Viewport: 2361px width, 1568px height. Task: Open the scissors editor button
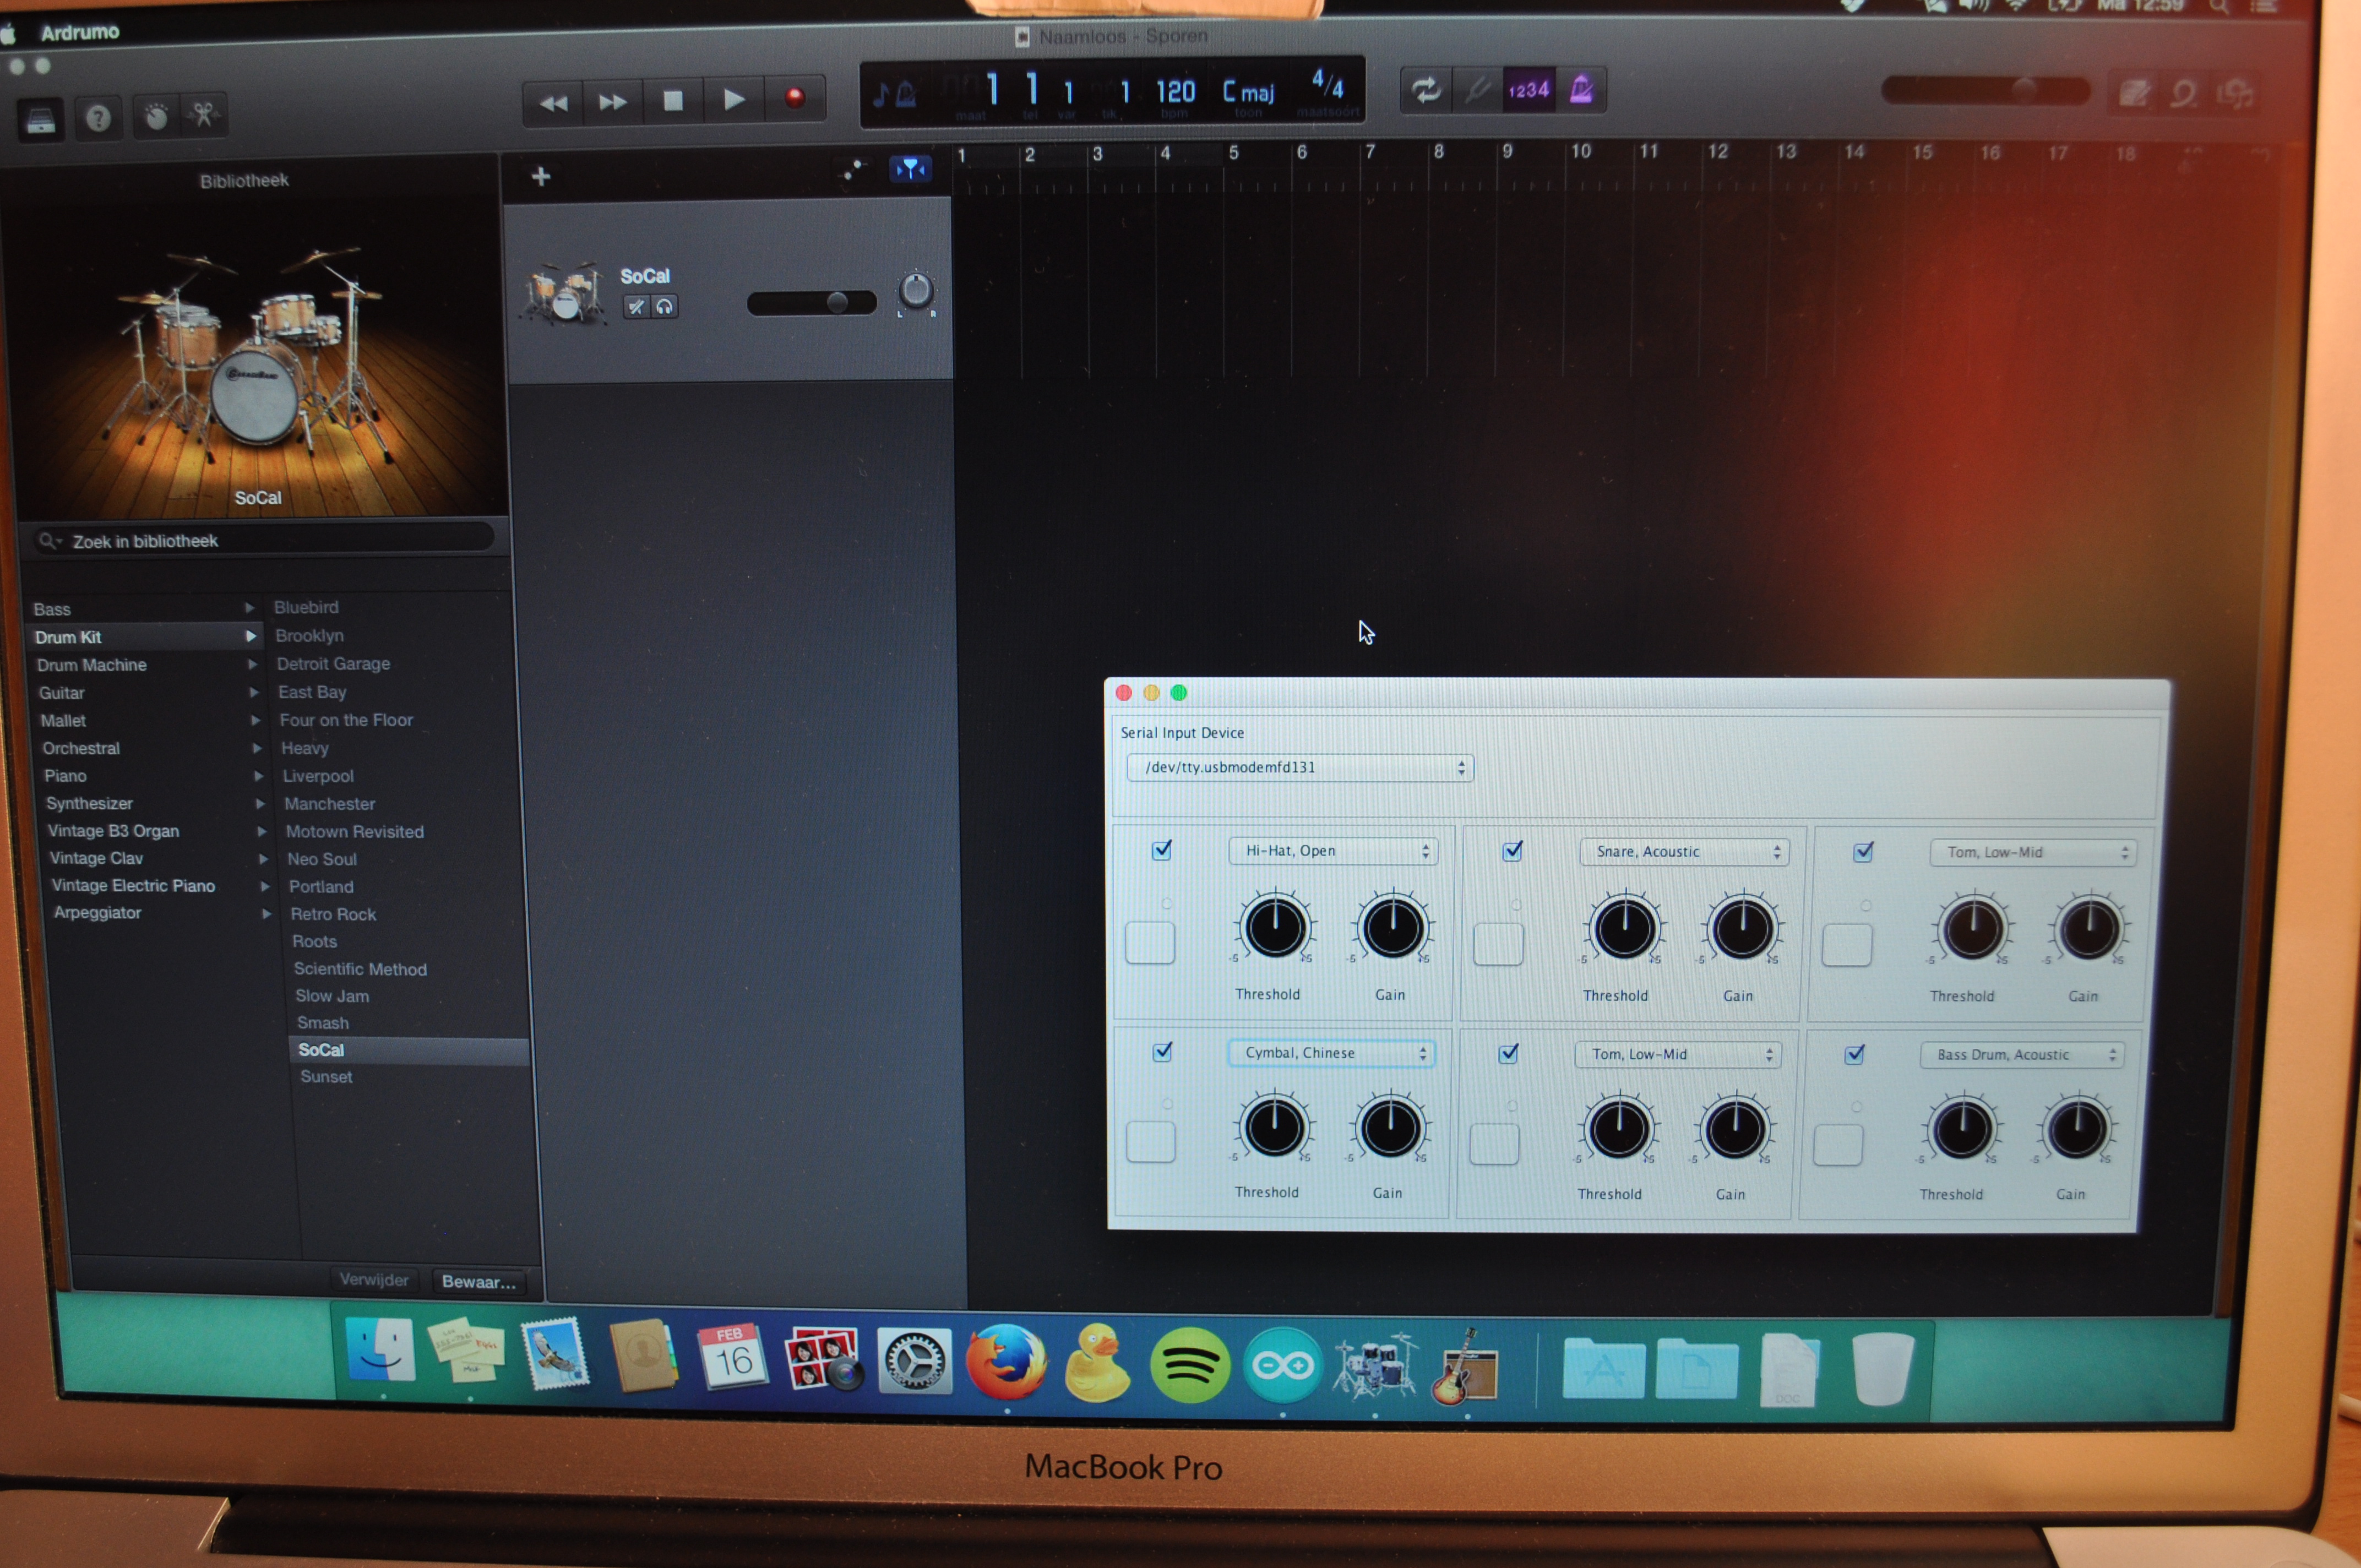point(203,115)
